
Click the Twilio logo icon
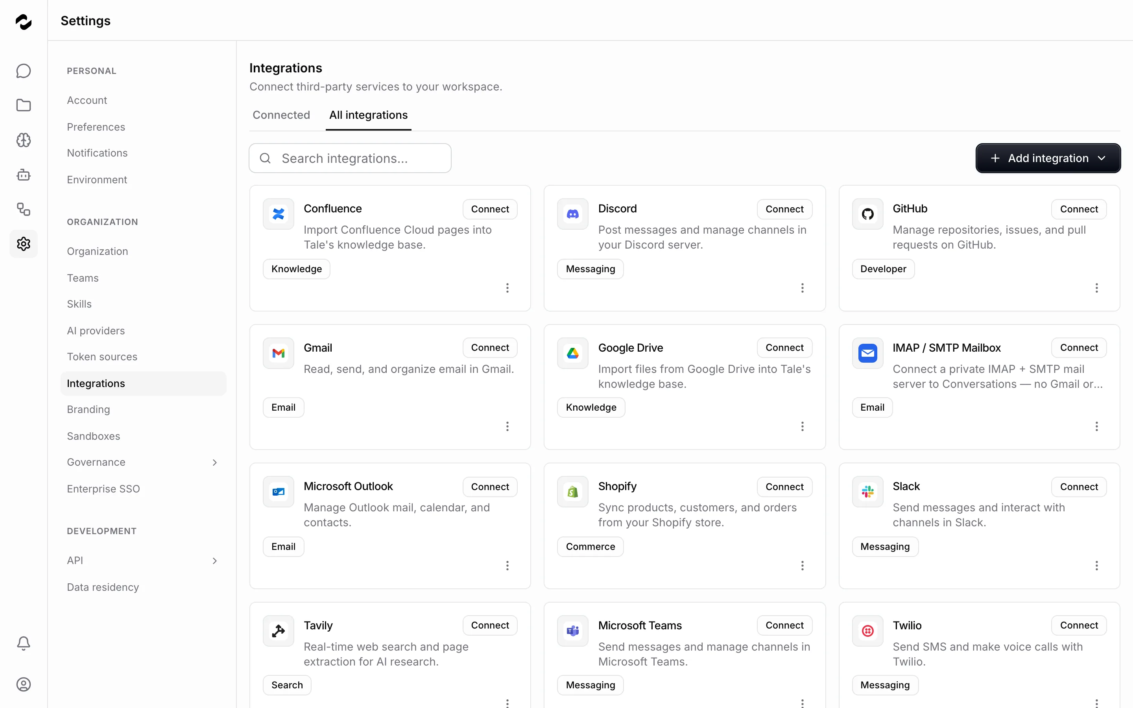[867, 631]
